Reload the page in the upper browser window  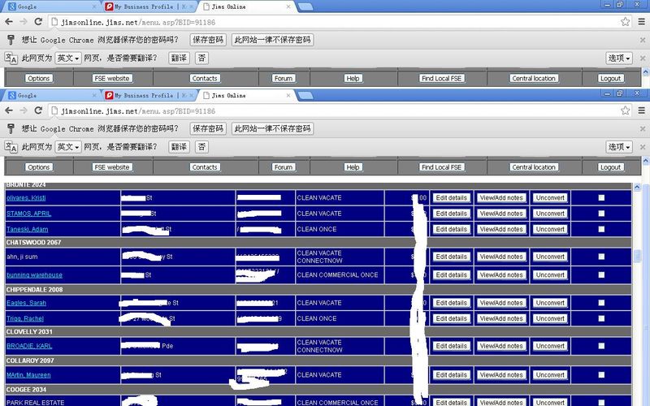[38, 22]
